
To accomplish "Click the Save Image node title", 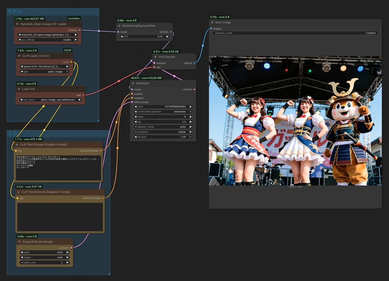I will point(223,22).
